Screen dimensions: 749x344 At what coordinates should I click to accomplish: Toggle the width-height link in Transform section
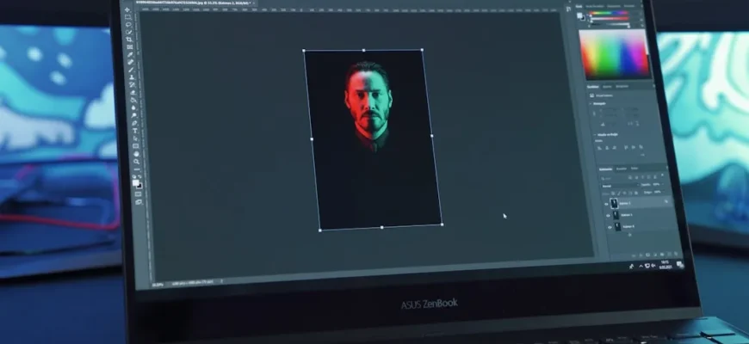[594, 114]
